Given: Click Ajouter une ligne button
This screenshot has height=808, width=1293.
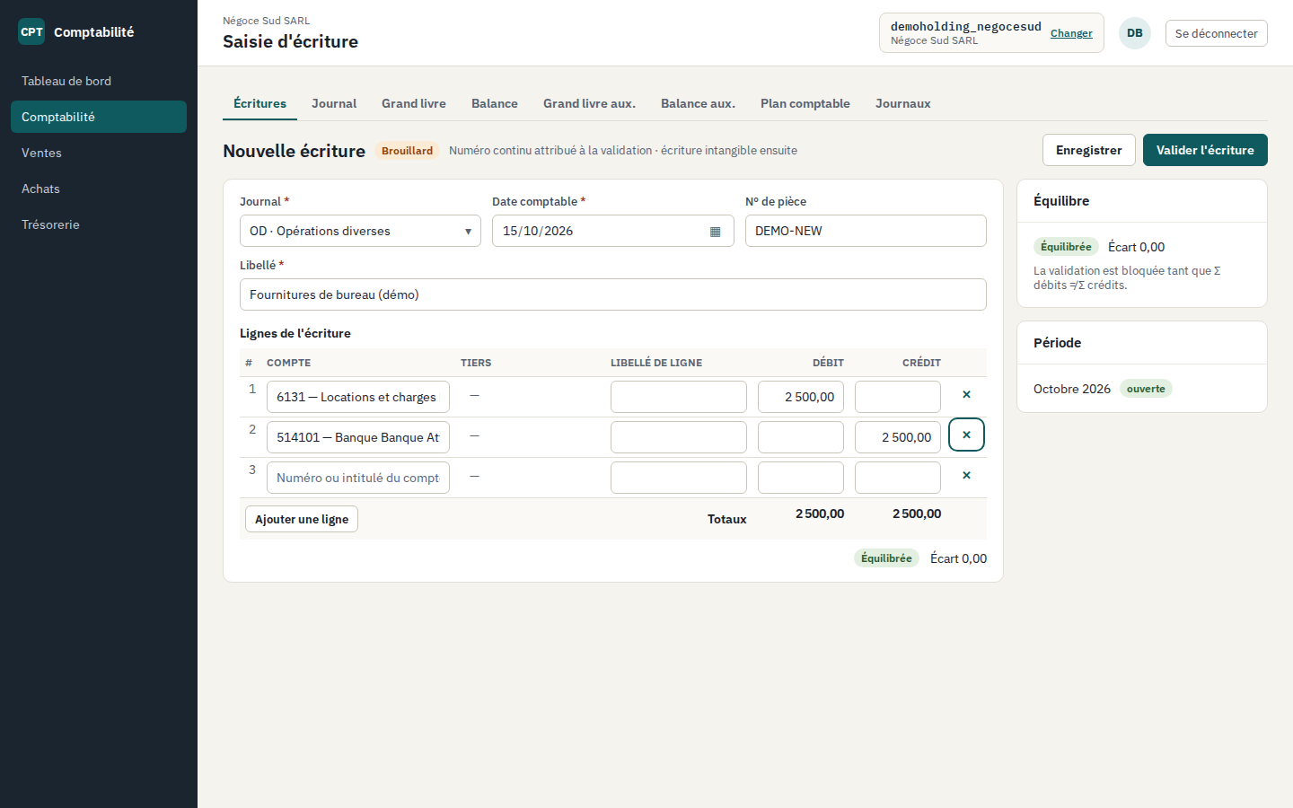Looking at the screenshot, I should [302, 519].
